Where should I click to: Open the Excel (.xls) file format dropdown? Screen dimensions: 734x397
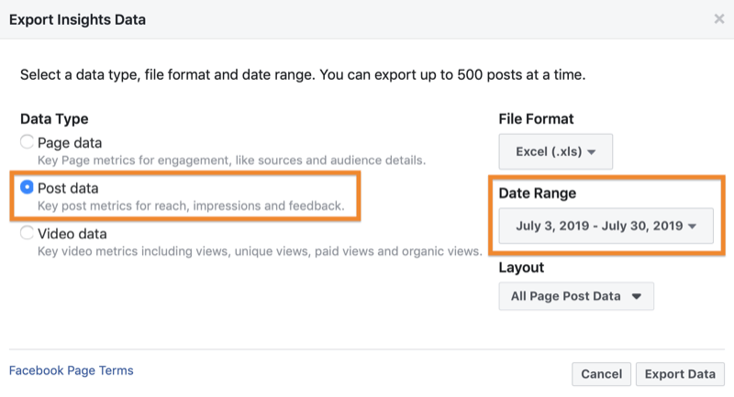(x=556, y=151)
